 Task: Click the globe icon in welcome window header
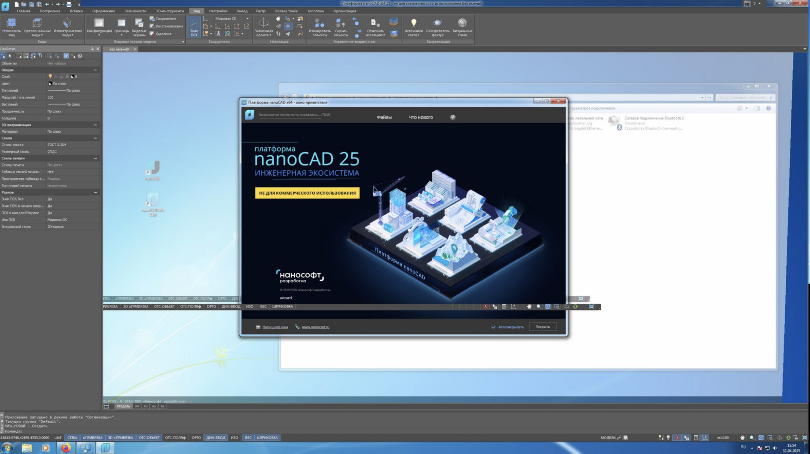click(453, 117)
